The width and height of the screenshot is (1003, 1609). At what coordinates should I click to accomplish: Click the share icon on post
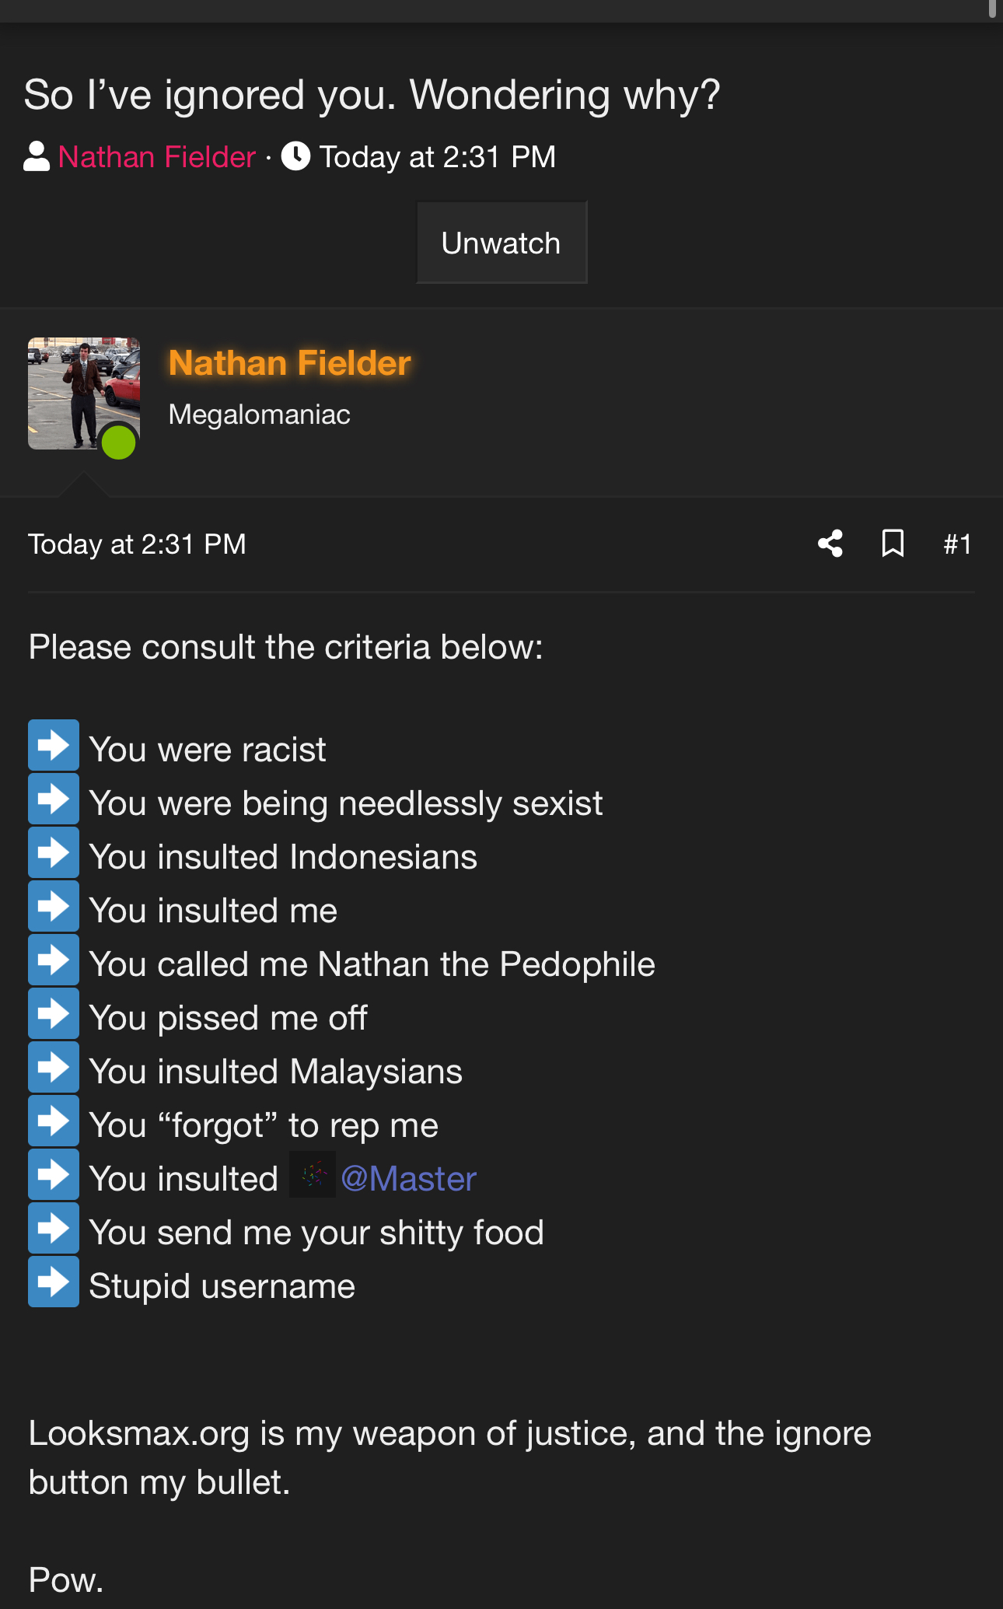(x=830, y=544)
